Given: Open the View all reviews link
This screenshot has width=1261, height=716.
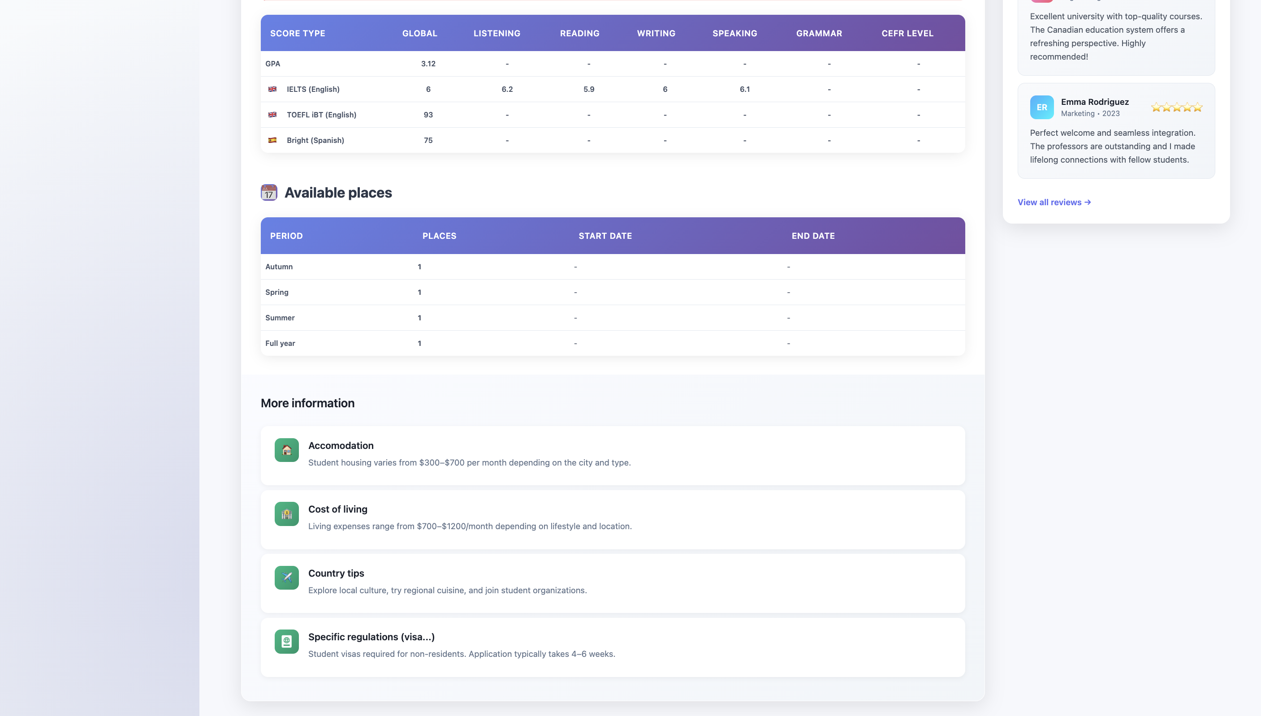Looking at the screenshot, I should click(x=1054, y=202).
